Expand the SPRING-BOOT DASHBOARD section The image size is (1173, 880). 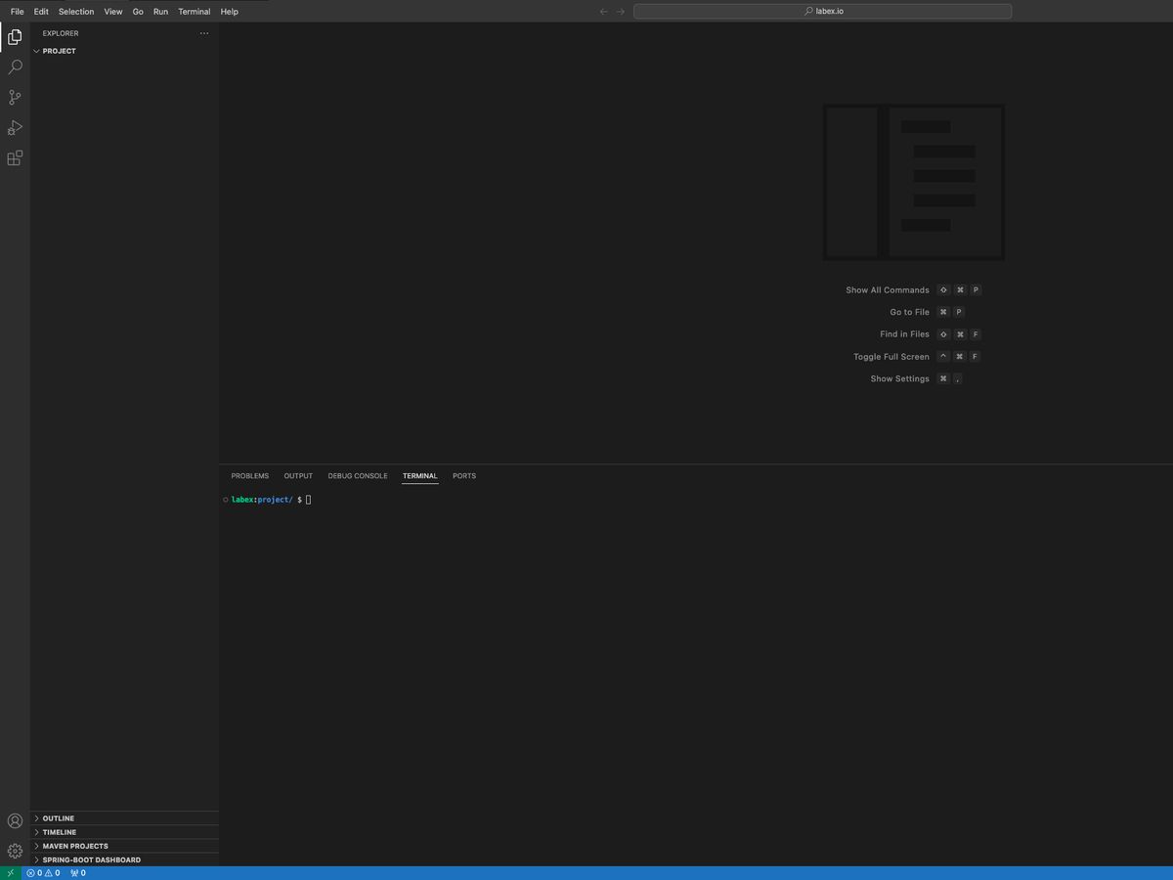pyautogui.click(x=91, y=859)
